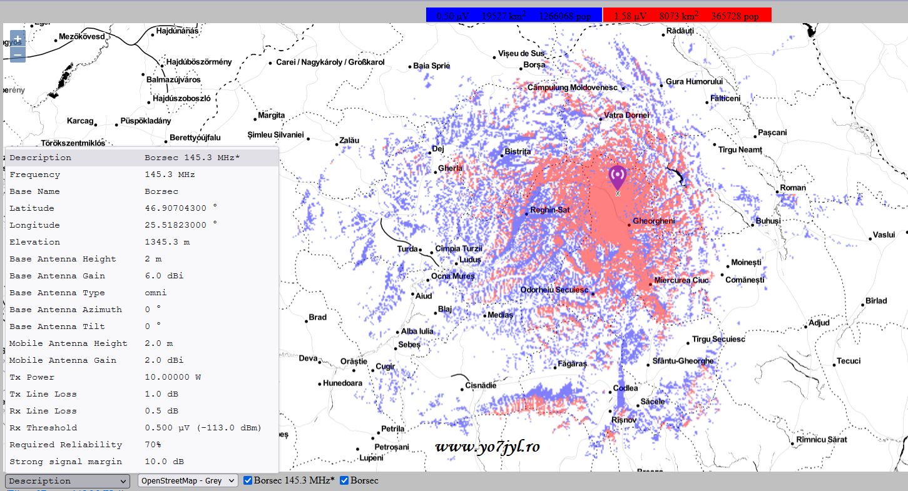
Task: Toggle the "Borsec 145.3 MHz*" layer checkbox
Action: (248, 480)
